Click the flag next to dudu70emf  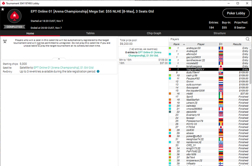click(221, 72)
